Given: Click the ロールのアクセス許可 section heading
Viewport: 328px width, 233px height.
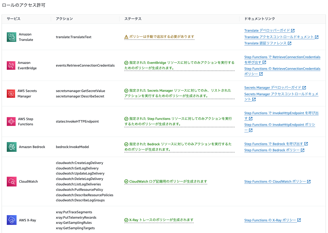Looking at the screenshot, I should [x=24, y=5].
